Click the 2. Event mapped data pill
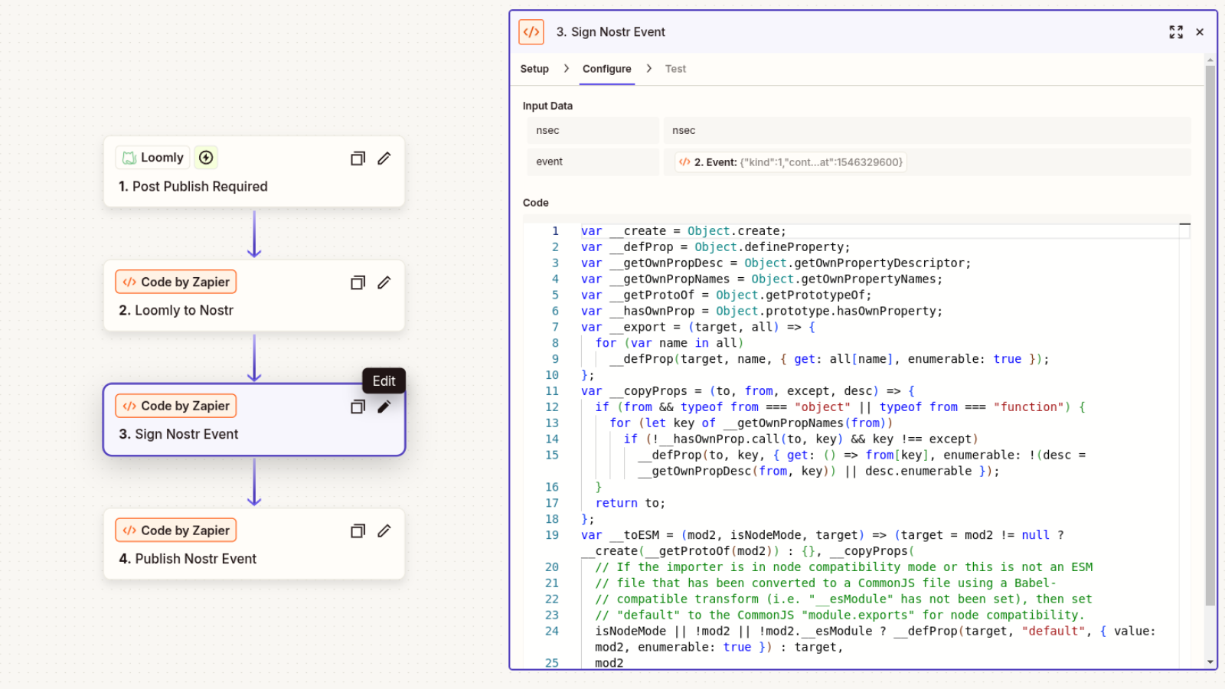This screenshot has width=1225, height=689. (x=791, y=162)
